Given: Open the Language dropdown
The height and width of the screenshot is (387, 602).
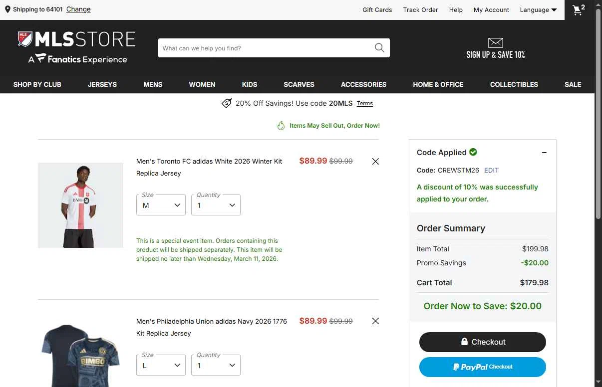Looking at the screenshot, I should click(x=538, y=9).
